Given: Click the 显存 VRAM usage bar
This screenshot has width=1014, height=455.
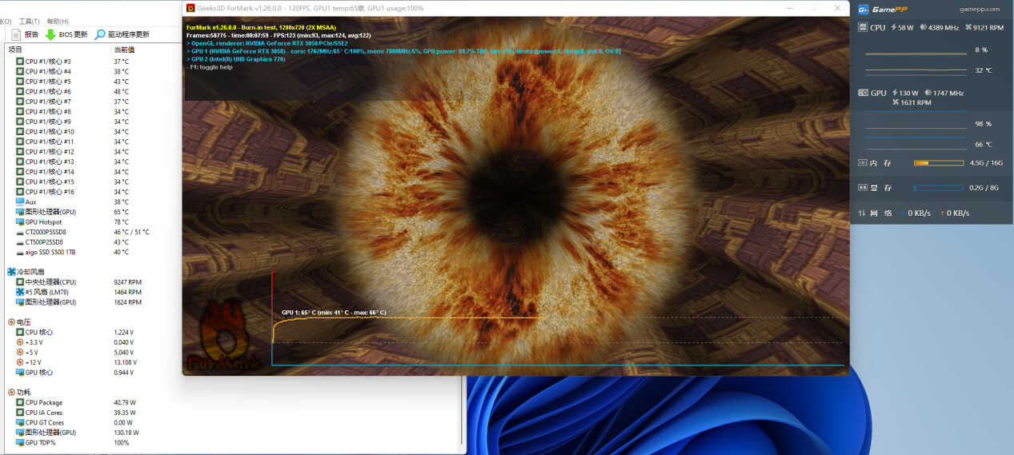Looking at the screenshot, I should (938, 188).
